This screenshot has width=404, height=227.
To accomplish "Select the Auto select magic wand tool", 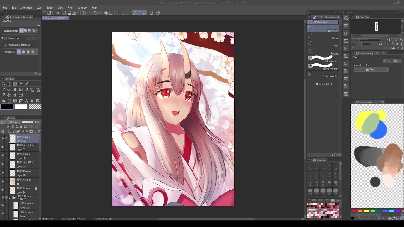I will click(x=21, y=84).
